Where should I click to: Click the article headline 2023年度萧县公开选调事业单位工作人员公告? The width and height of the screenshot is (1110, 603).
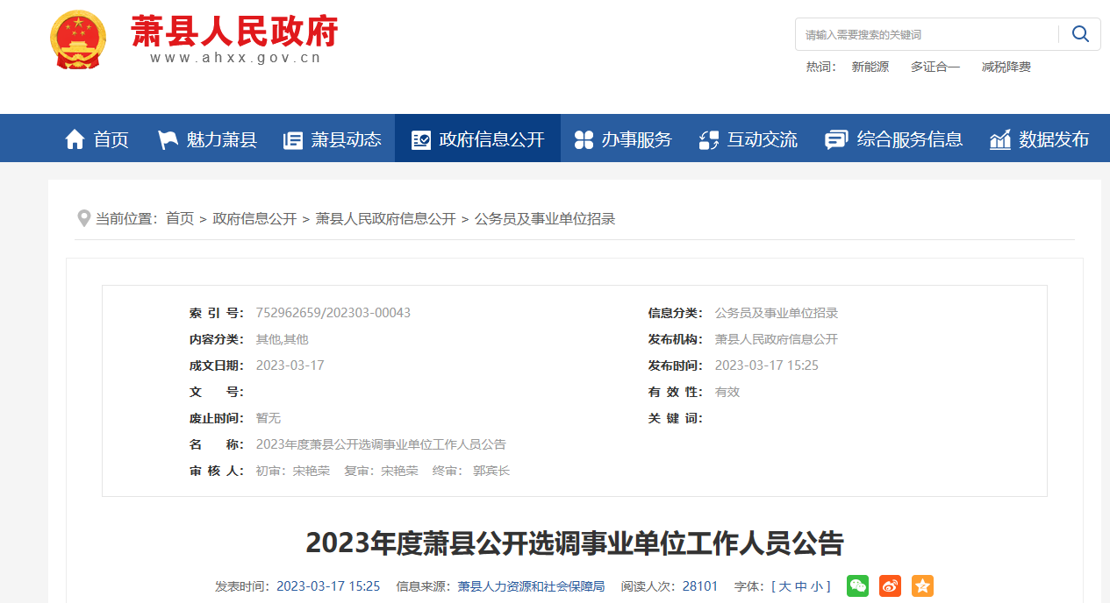575,543
